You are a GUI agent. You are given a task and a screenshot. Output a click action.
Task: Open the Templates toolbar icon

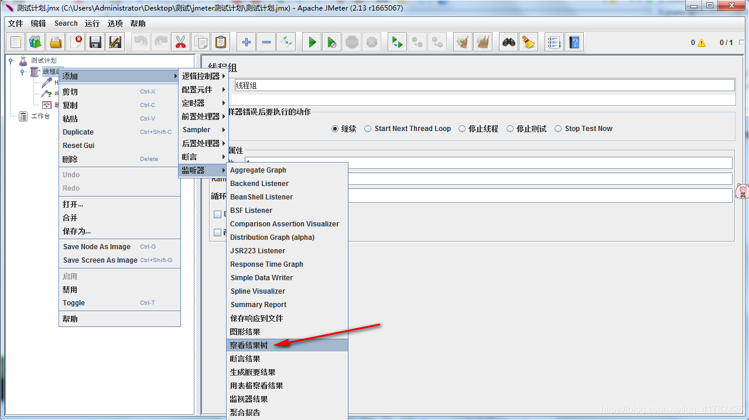pos(36,42)
